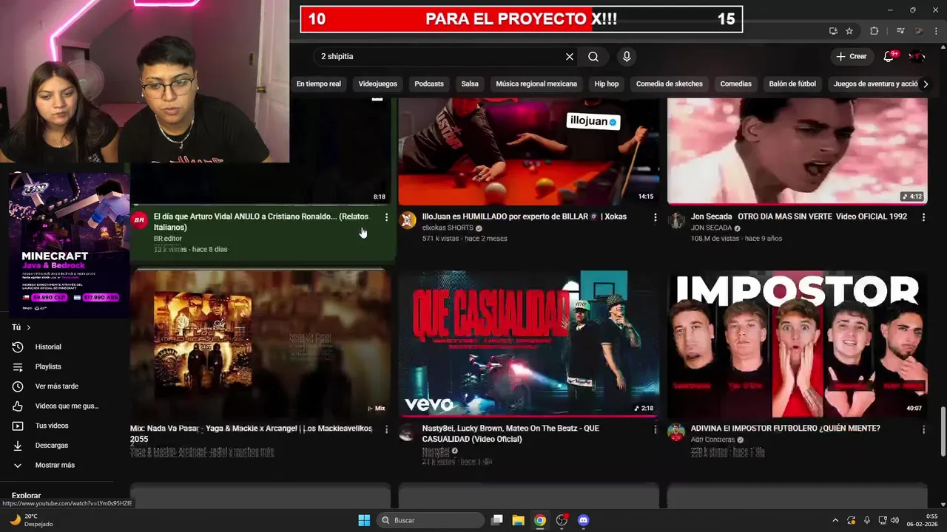Image resolution: width=947 pixels, height=532 pixels.
Task: Clear the YouTube search field with the X
Action: tap(570, 57)
